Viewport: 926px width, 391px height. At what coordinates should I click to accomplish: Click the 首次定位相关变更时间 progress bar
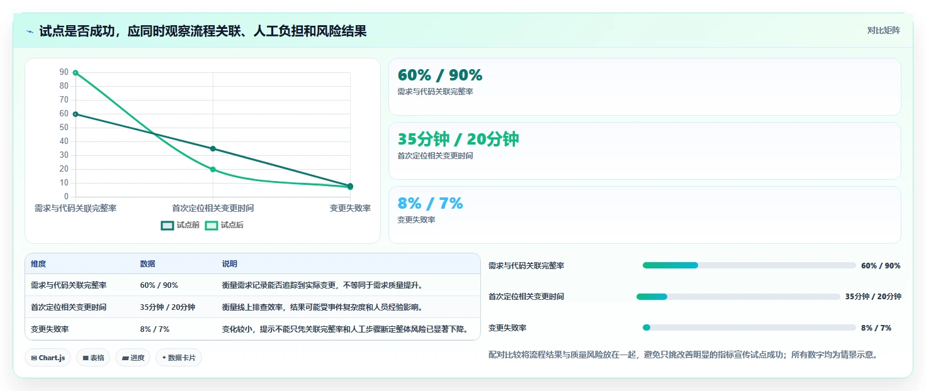point(738,297)
